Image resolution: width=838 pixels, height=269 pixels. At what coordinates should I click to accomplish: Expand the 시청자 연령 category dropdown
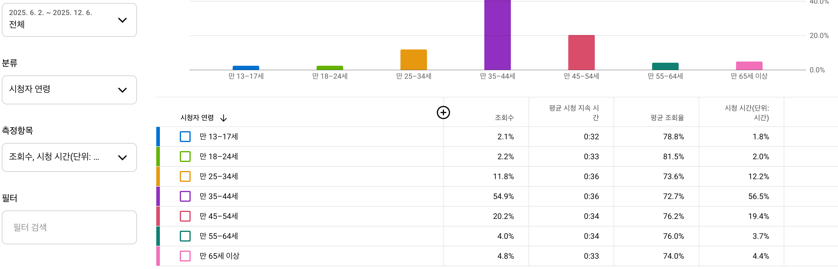click(69, 90)
